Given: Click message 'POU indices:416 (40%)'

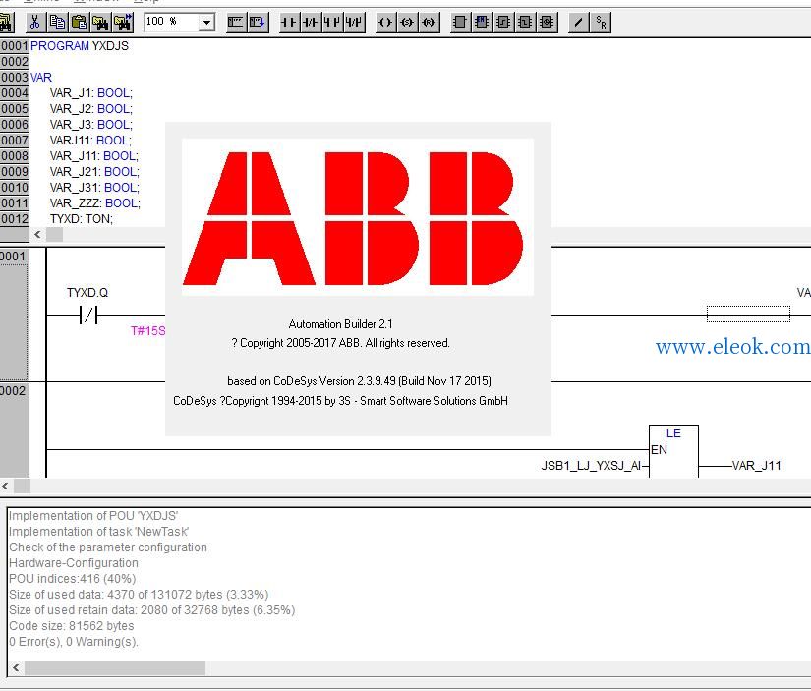Looking at the screenshot, I should [x=73, y=579].
